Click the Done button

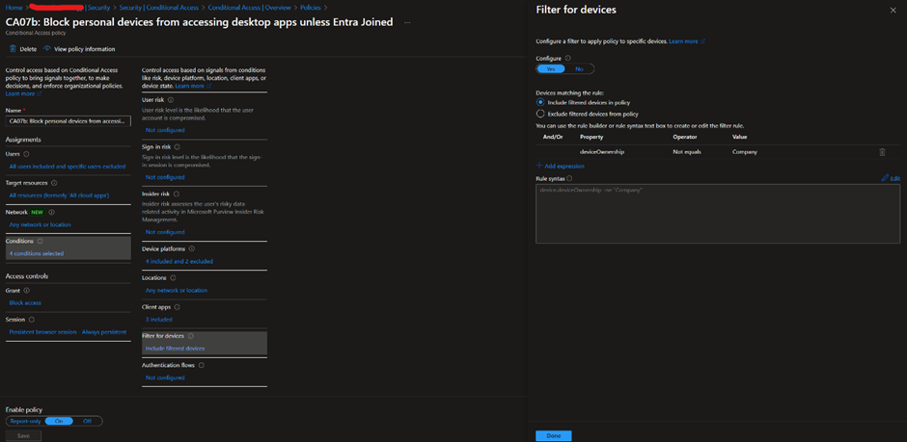554,435
